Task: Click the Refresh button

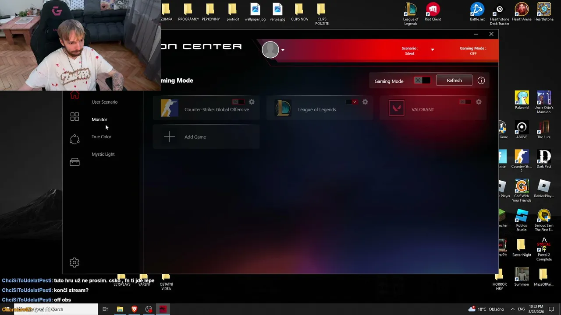Action: click(454, 80)
